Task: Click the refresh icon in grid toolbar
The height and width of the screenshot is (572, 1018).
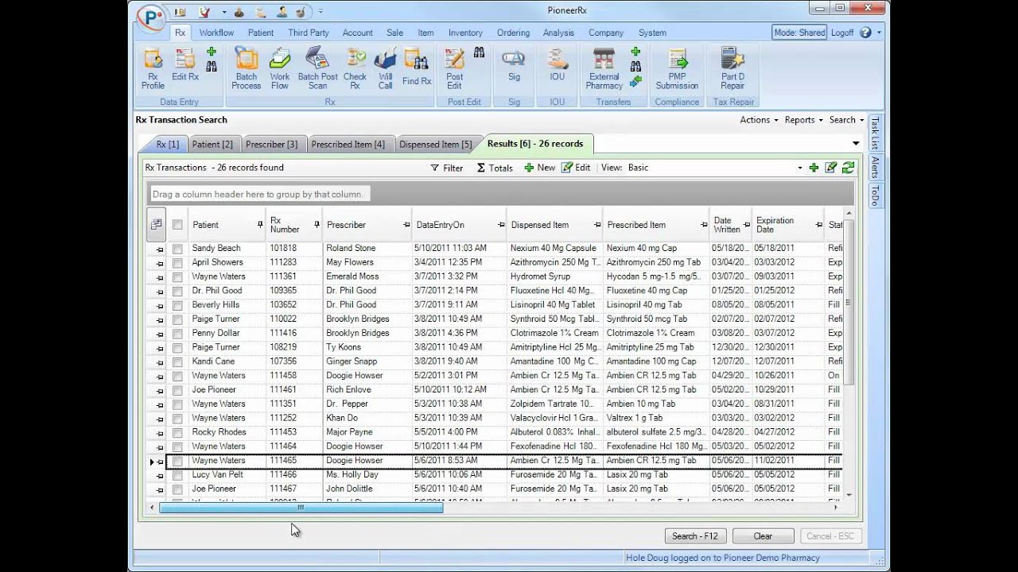Action: (x=848, y=168)
